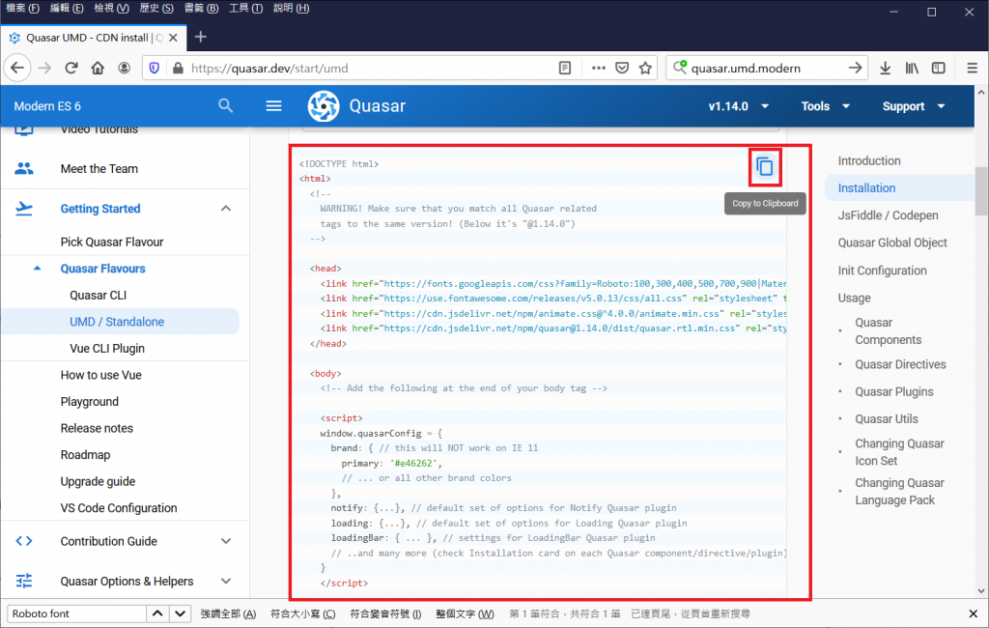Toggle Match Diacritics option in find bar
The image size is (989, 628).
[x=385, y=614]
